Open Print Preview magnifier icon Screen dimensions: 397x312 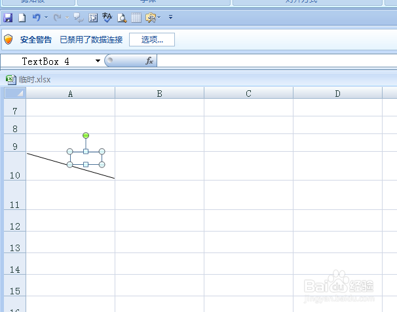pyautogui.click(x=122, y=18)
